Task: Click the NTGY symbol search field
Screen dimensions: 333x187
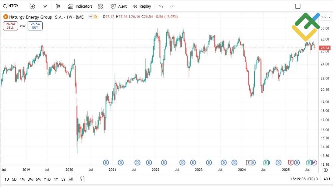Action: 13,6
